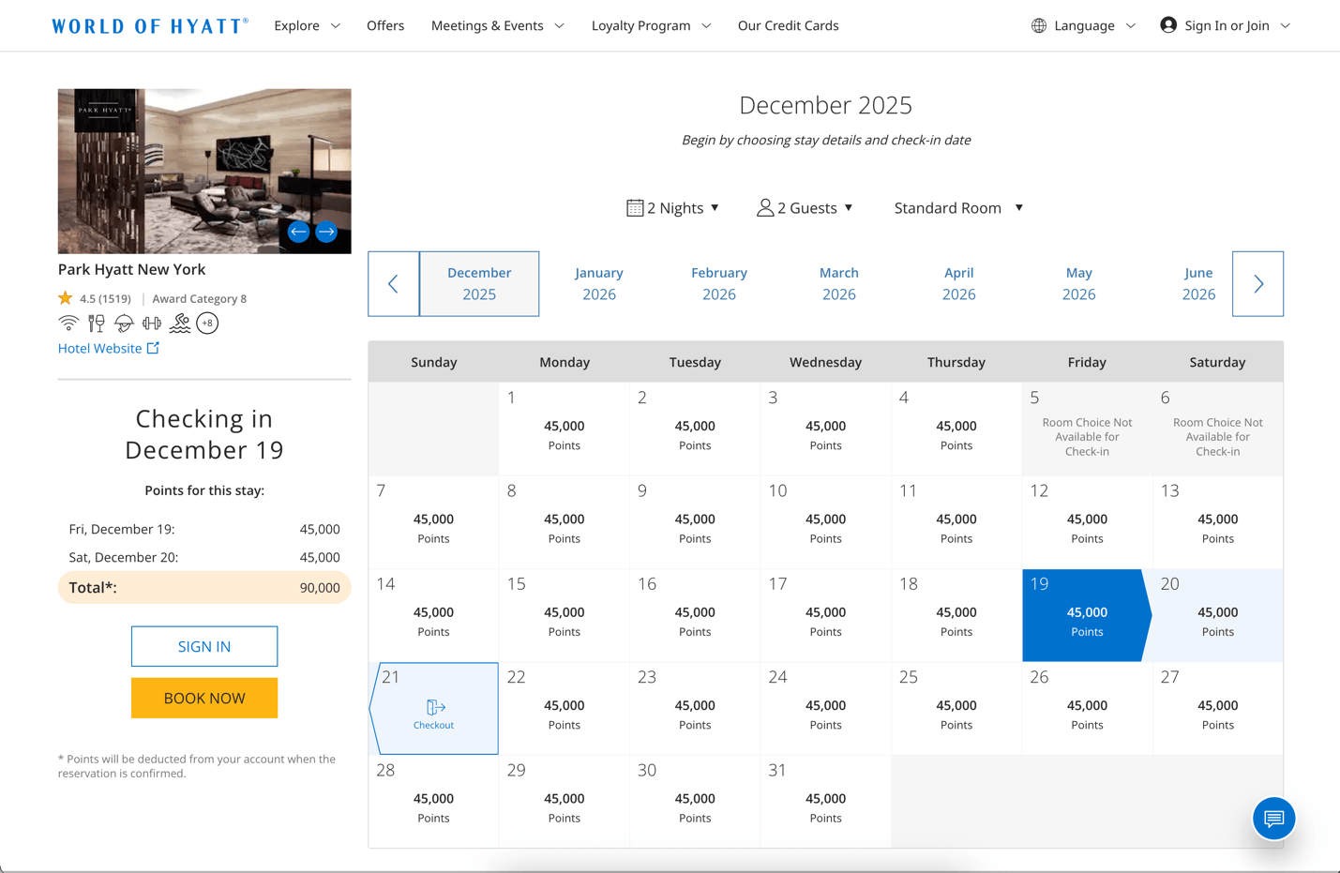Click the restaurant fork and wine icon
The width and height of the screenshot is (1340, 873).
(x=96, y=324)
